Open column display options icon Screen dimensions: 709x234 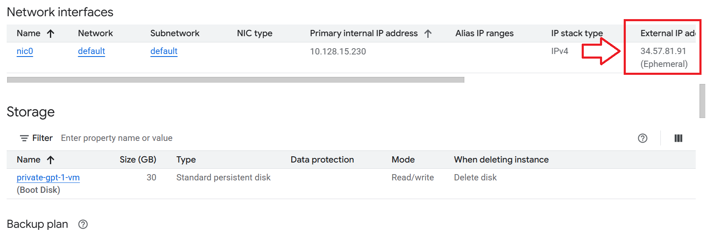678,138
